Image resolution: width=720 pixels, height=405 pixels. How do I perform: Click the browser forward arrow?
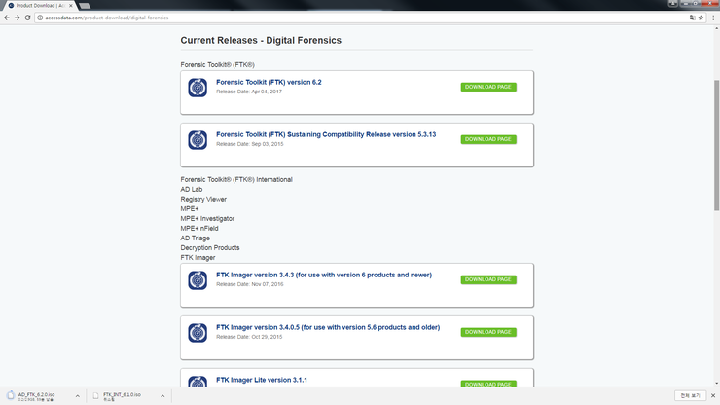click(x=17, y=18)
